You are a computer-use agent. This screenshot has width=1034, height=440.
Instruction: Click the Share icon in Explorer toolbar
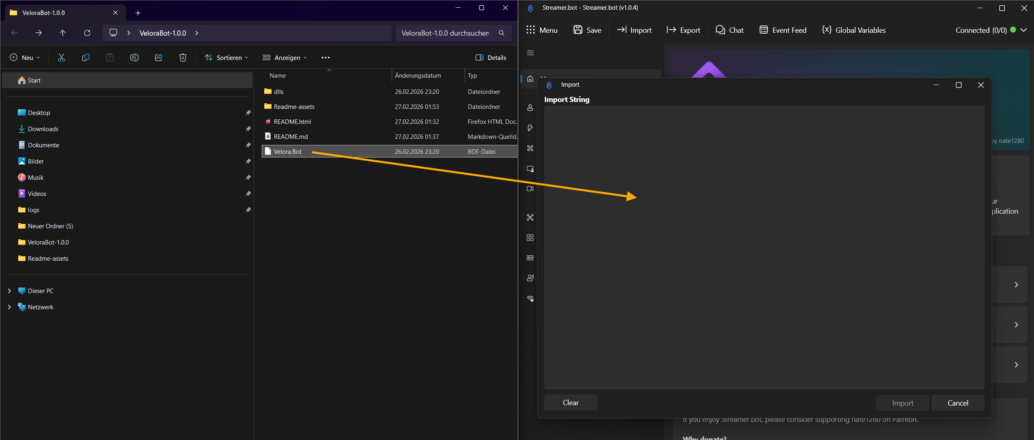click(x=159, y=57)
